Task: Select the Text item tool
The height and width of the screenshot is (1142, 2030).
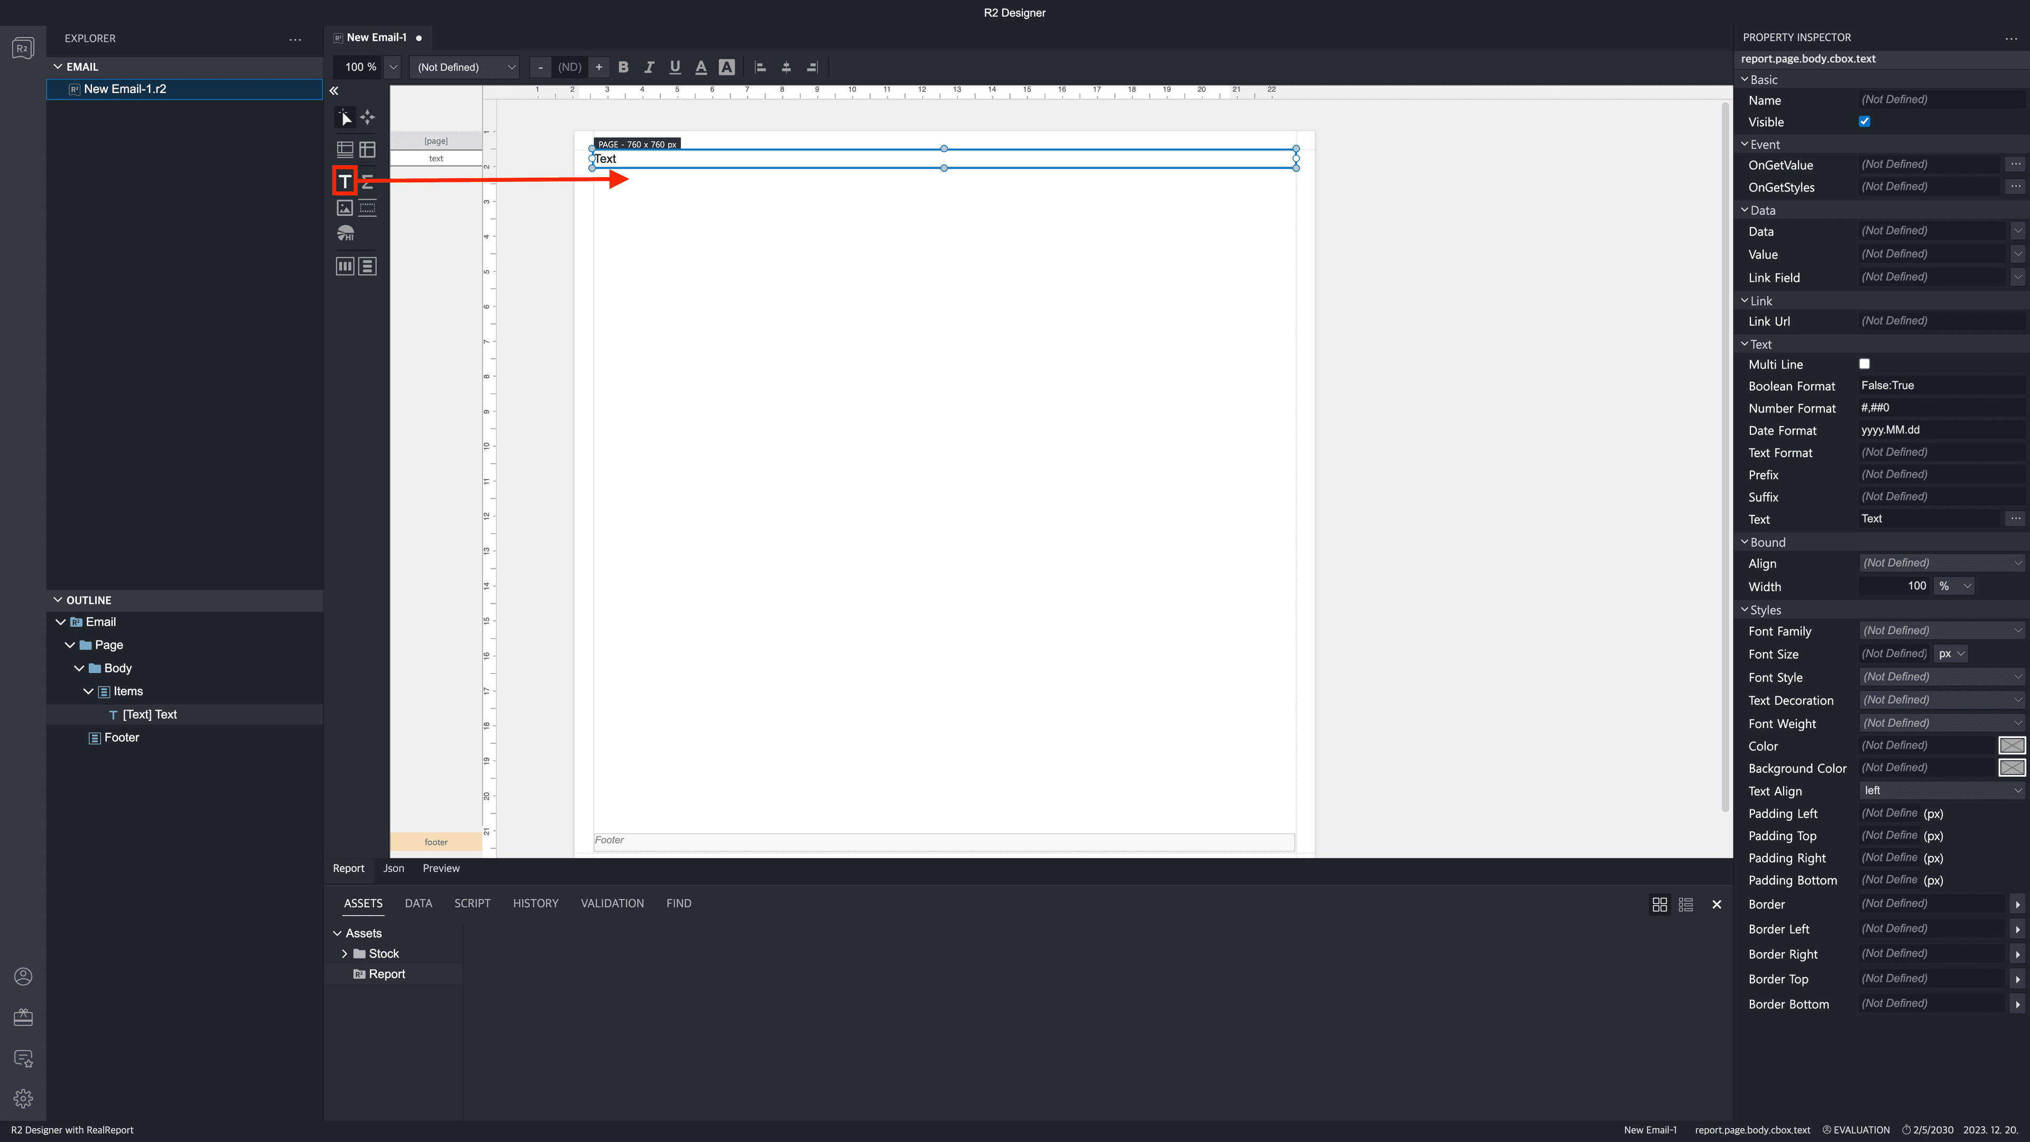Action: pyautogui.click(x=344, y=181)
